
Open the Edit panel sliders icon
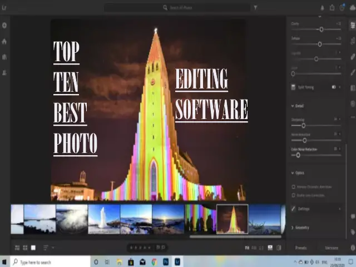(353, 25)
